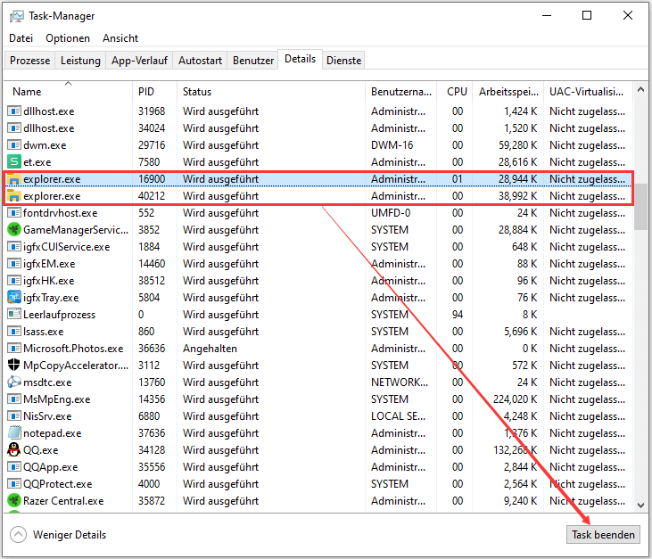The width and height of the screenshot is (652, 559).
Task: Click the explorer.exe icon for PID 16900
Action: click(x=14, y=178)
